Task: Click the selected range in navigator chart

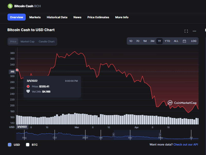Action: 137,135
